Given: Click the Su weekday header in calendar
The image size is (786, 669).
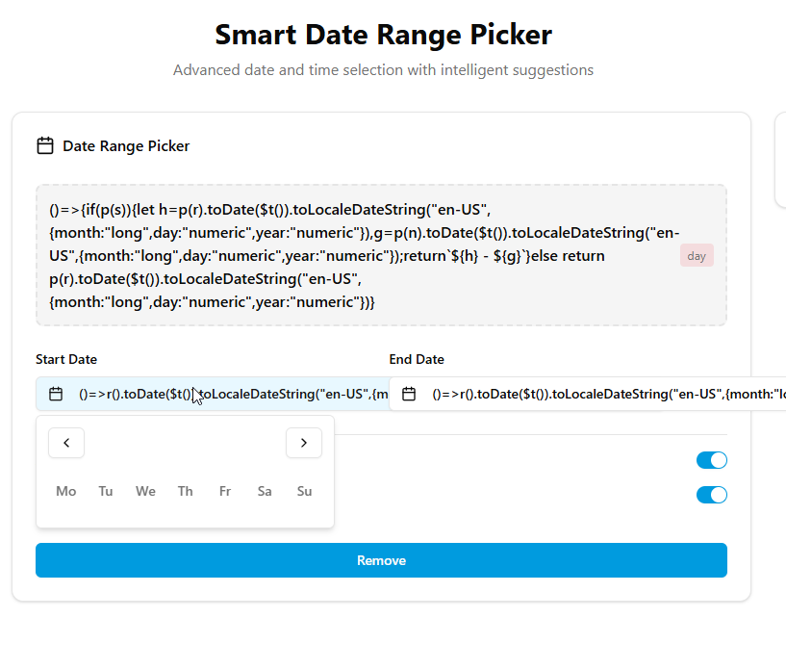Looking at the screenshot, I should 304,492.
